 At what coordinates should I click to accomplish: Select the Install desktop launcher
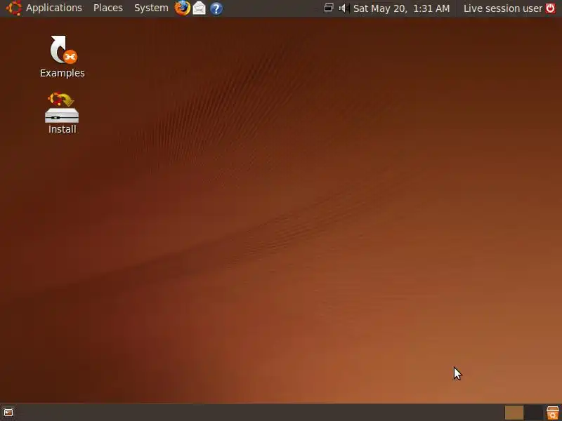click(x=62, y=113)
